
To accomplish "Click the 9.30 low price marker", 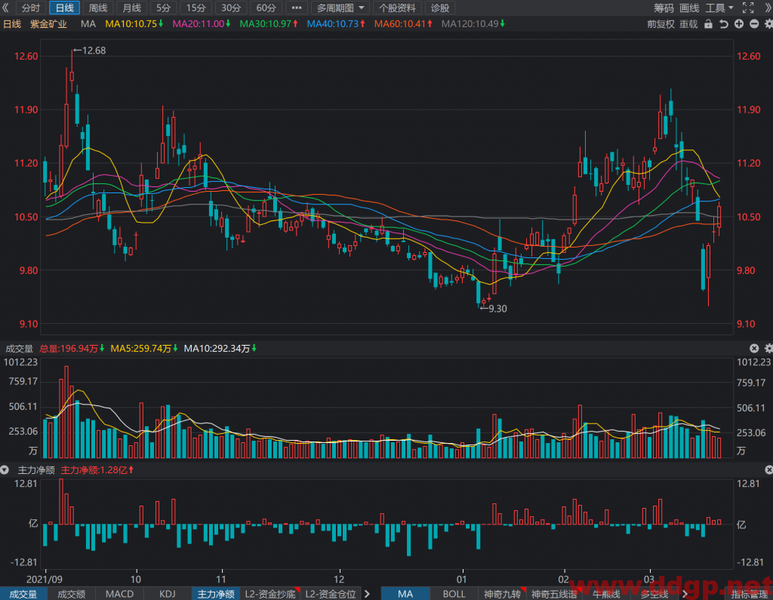I will pyautogui.click(x=493, y=309).
